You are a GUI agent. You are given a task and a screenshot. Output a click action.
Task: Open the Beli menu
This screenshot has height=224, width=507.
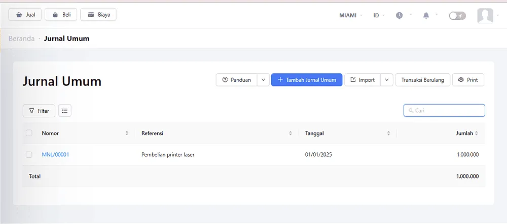coord(61,15)
